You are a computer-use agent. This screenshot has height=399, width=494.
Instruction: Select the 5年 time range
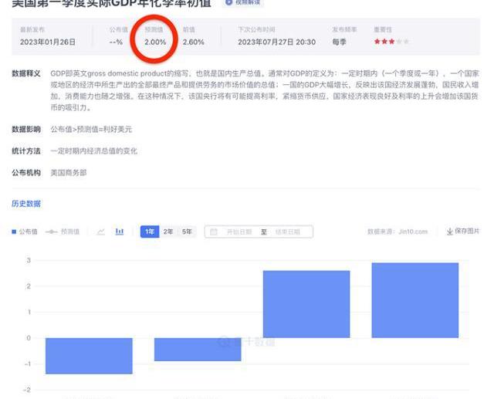[188, 232]
